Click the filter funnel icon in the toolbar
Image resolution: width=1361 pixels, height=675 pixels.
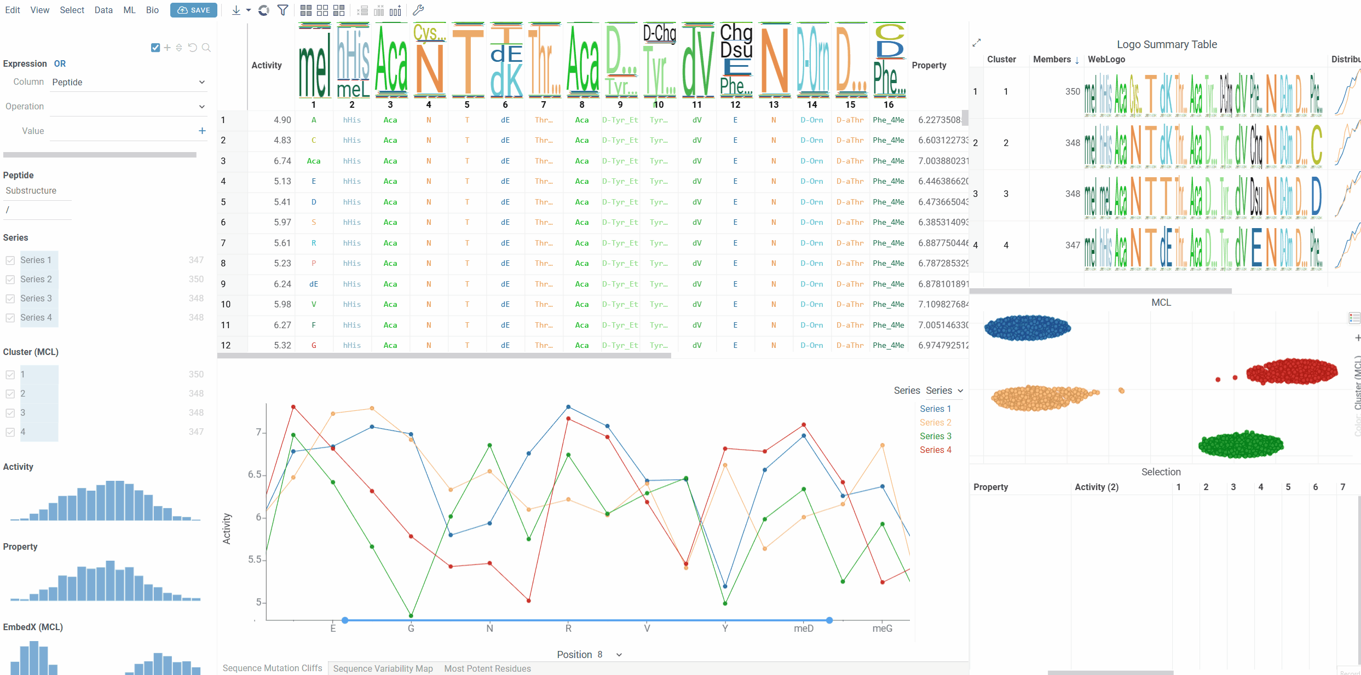point(282,10)
